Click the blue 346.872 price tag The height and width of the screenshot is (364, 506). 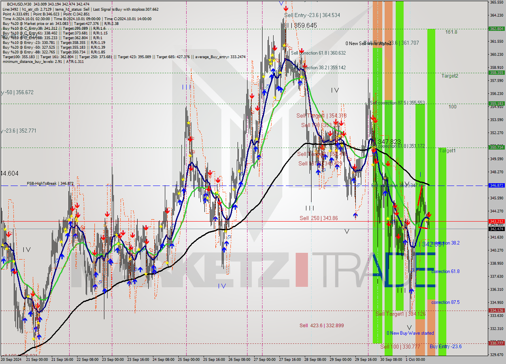pos(497,185)
